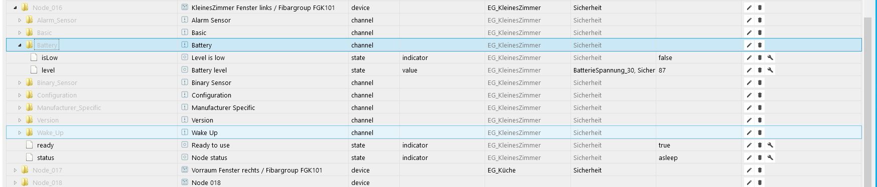Image resolution: width=877 pixels, height=187 pixels.
Task: Open wrench settings for Node status
Action: (771, 157)
